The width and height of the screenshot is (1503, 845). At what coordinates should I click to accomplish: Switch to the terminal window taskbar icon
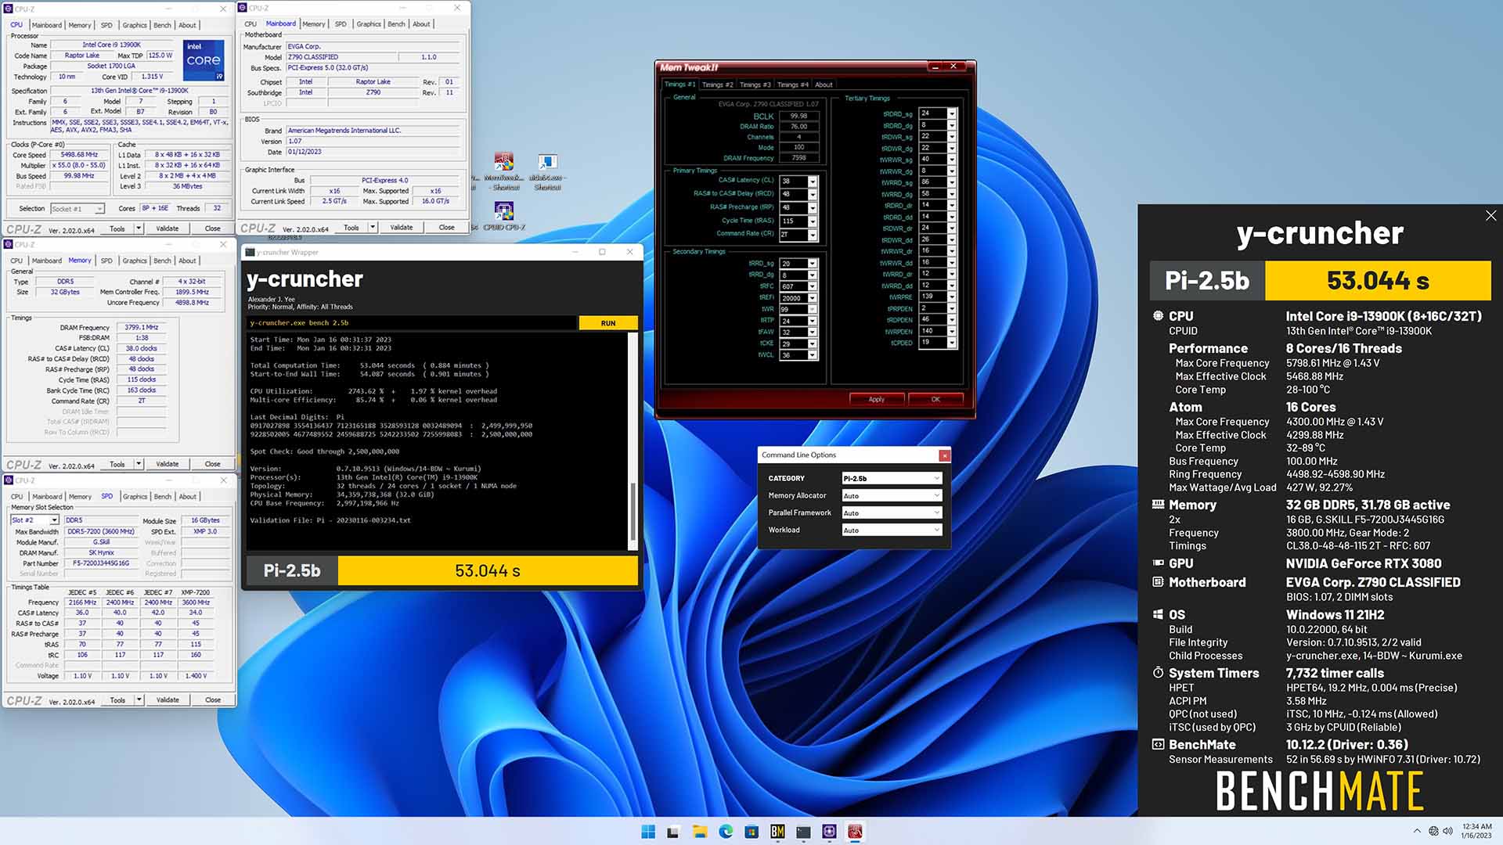pyautogui.click(x=804, y=832)
